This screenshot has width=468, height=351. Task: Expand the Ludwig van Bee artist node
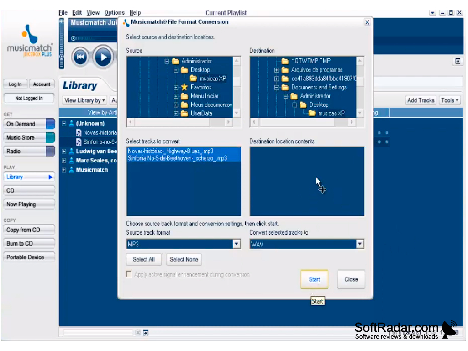(x=64, y=152)
